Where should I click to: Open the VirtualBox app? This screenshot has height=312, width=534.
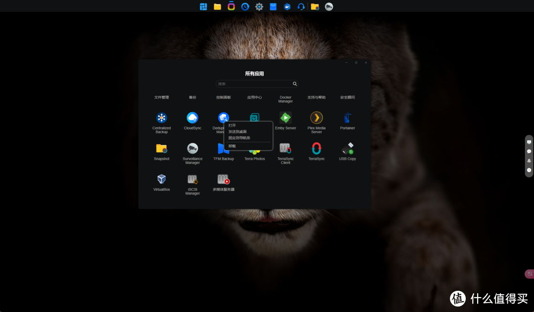[x=161, y=179]
